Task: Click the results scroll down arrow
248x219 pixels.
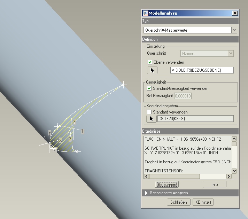Action: click(x=234, y=171)
